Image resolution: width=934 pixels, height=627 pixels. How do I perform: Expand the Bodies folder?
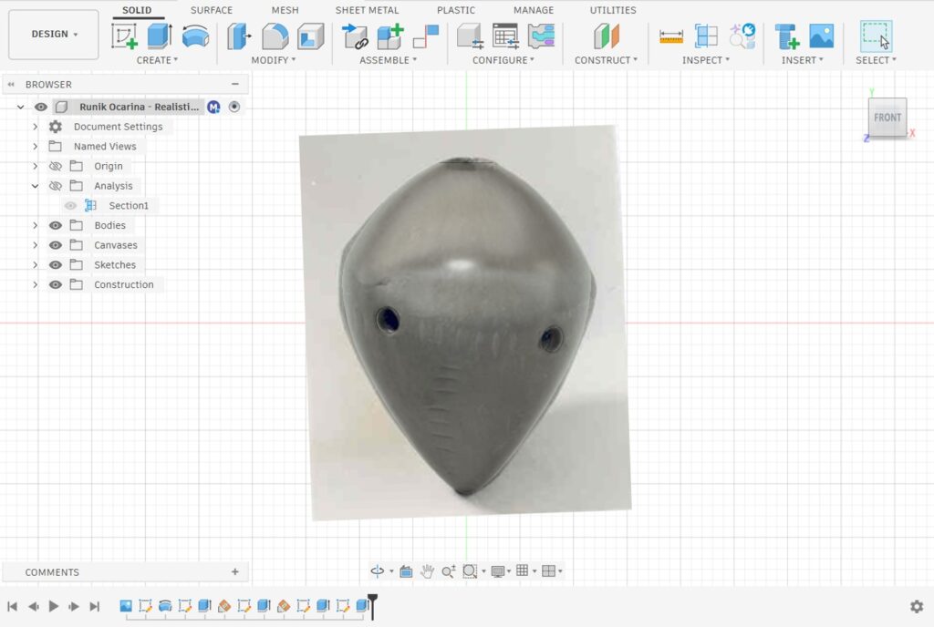point(36,225)
